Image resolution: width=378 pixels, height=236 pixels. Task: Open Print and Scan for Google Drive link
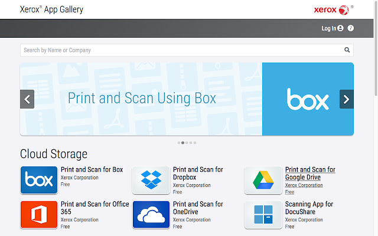[x=310, y=173]
